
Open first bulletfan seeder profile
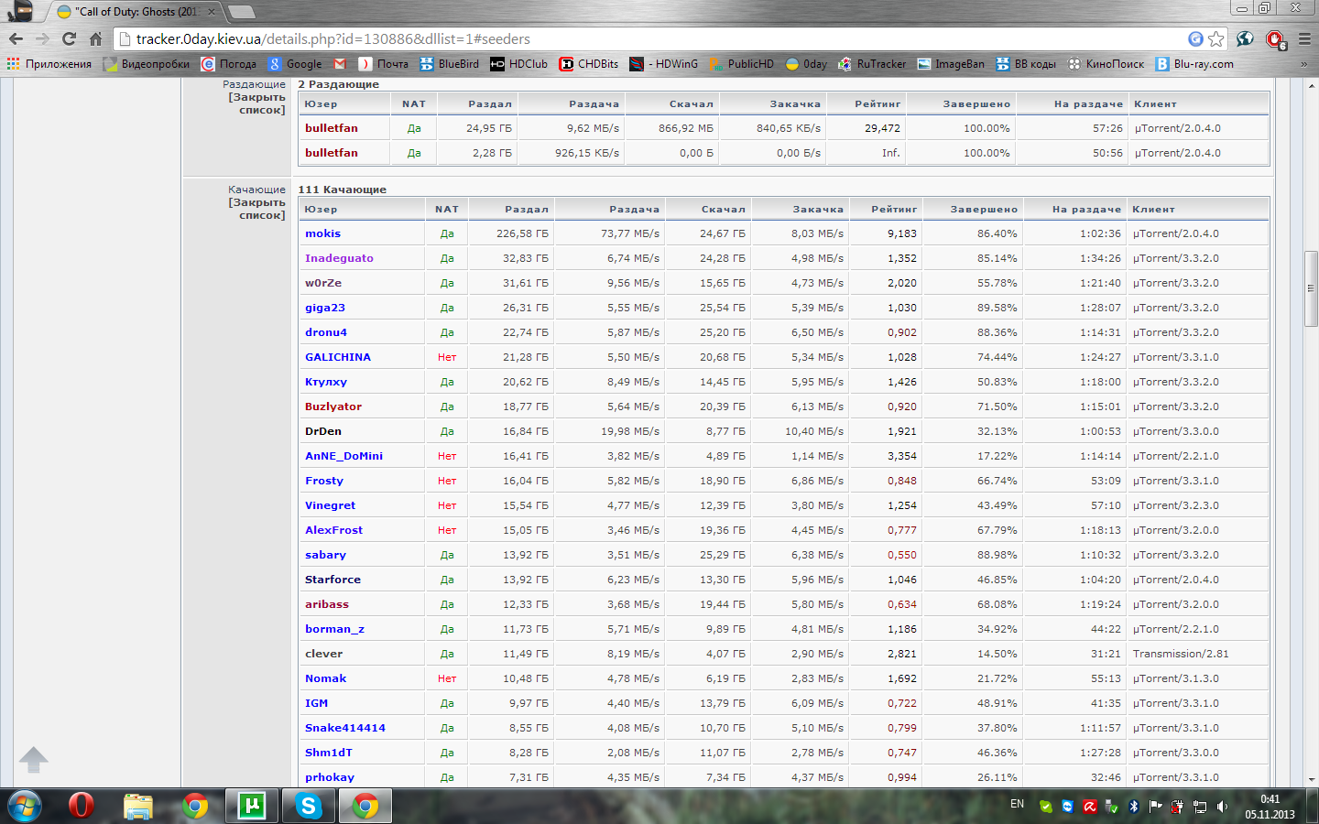pyautogui.click(x=332, y=128)
